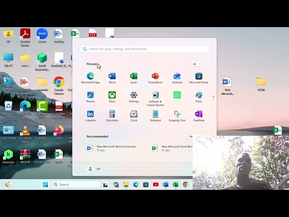
Task: Select the Acrobat Reader desktop icon
Action: (x=25, y=38)
